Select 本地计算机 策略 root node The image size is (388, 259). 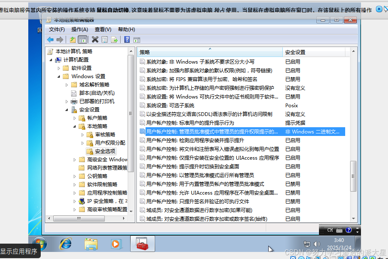74,52
